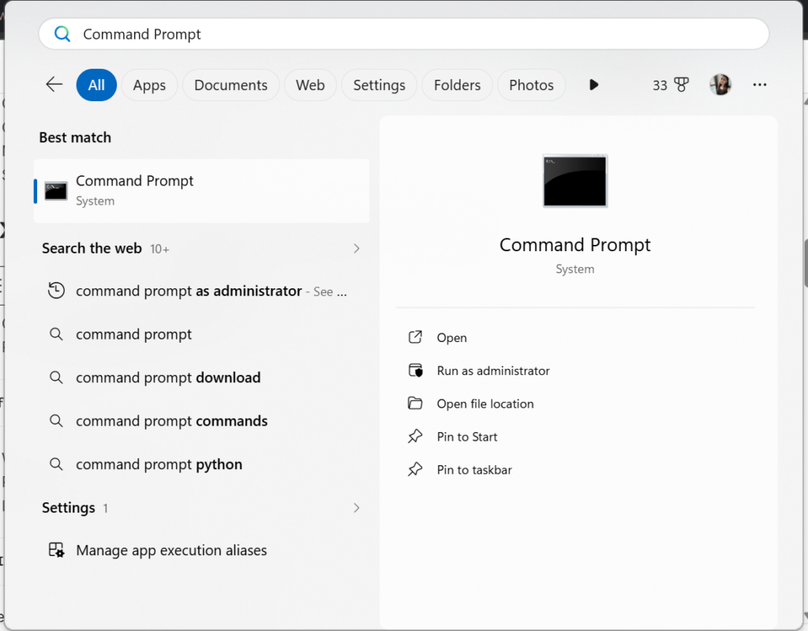This screenshot has height=631, width=808.
Task: Select the Command Prompt System best match
Action: [201, 191]
